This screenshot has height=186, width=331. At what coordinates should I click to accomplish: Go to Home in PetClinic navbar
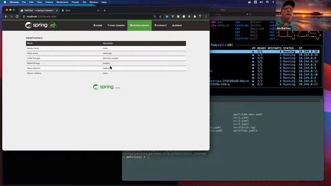pyautogui.click(x=98, y=25)
